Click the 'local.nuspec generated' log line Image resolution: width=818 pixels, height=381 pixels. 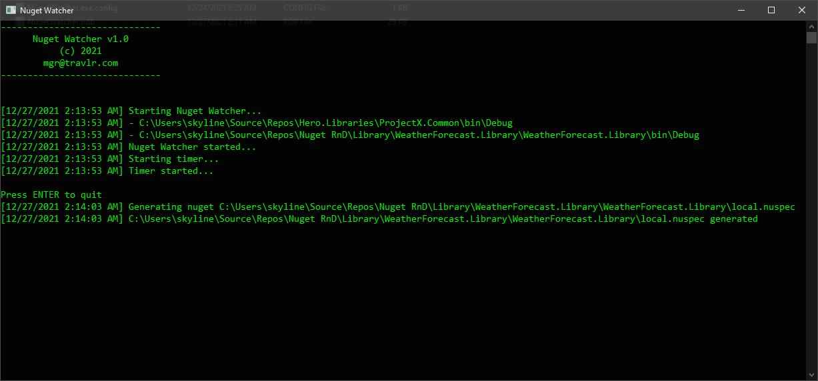tap(379, 219)
